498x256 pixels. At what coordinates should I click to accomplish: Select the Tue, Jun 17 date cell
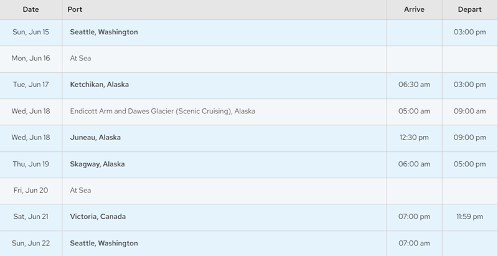(x=31, y=85)
